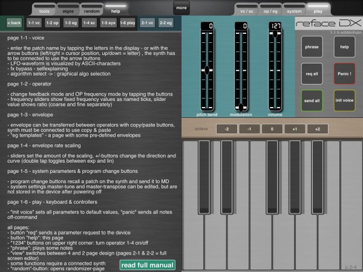This screenshot has width=363, height=272.
Task: Play the phrase button
Action: (312, 47)
